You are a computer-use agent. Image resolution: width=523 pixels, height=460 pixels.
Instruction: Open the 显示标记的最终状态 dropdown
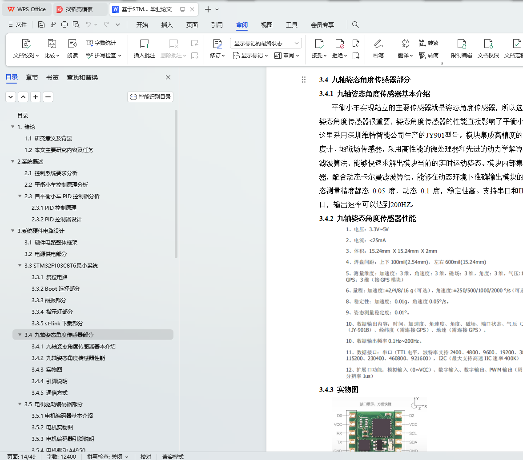(x=266, y=44)
